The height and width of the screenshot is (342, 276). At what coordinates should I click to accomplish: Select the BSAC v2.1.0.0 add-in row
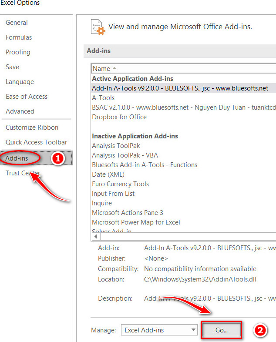click(x=184, y=107)
